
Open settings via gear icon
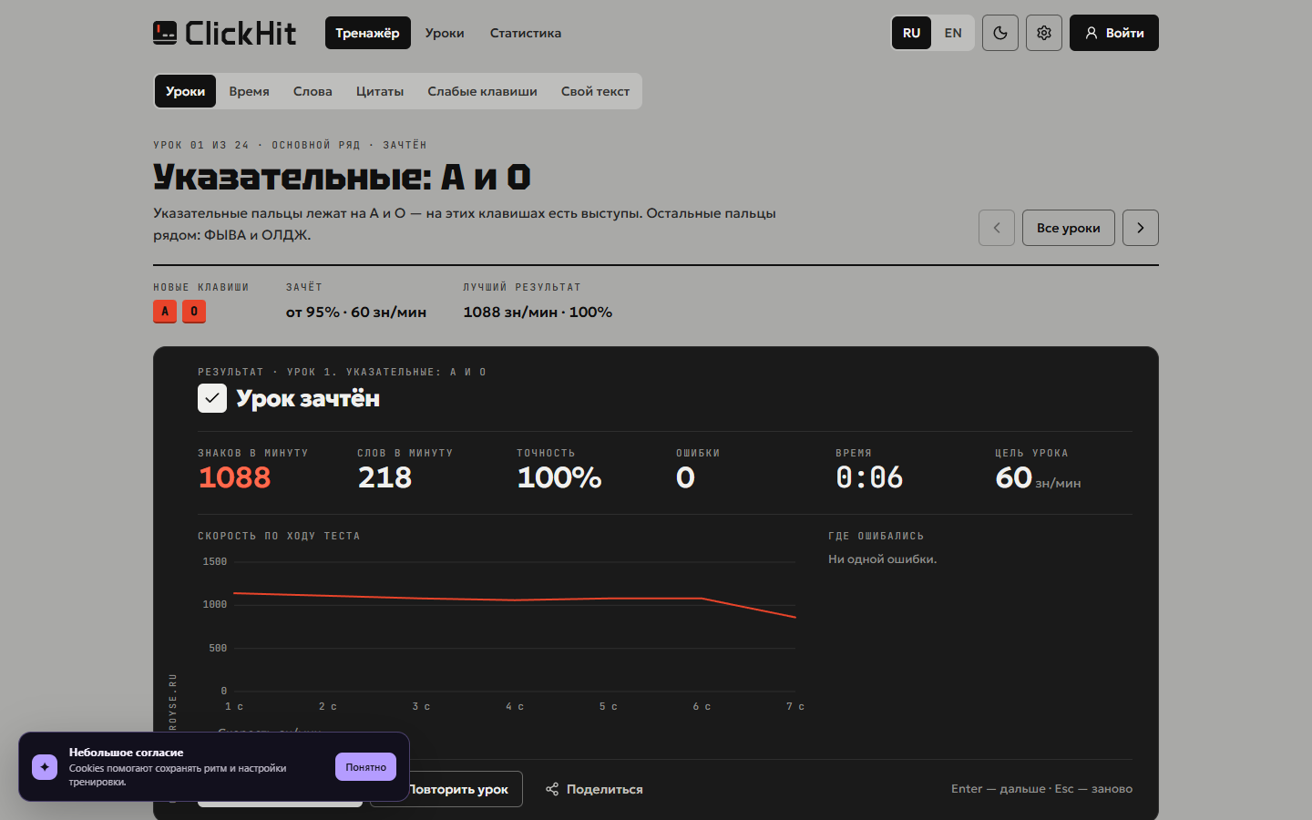click(1044, 33)
